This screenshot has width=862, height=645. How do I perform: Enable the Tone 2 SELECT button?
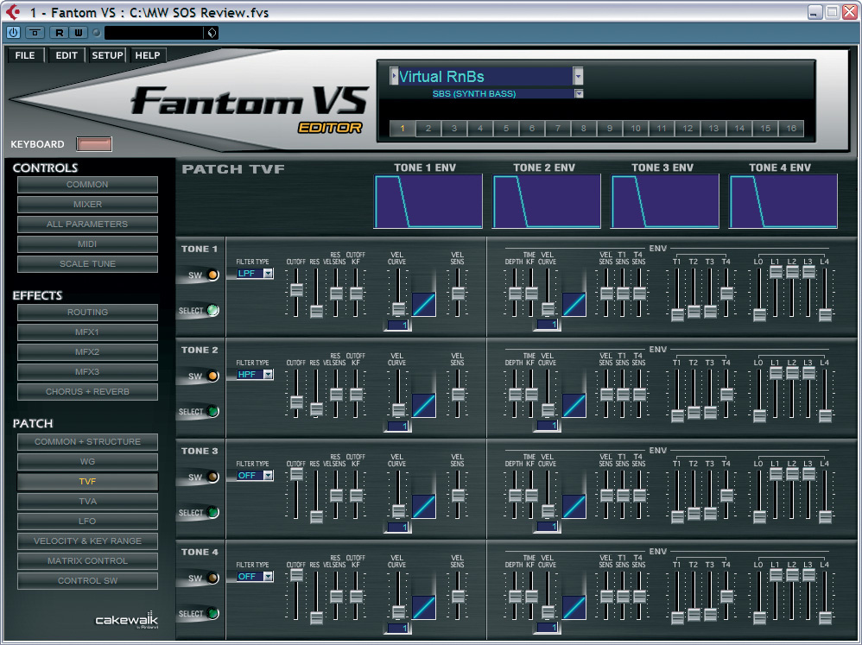(x=212, y=412)
